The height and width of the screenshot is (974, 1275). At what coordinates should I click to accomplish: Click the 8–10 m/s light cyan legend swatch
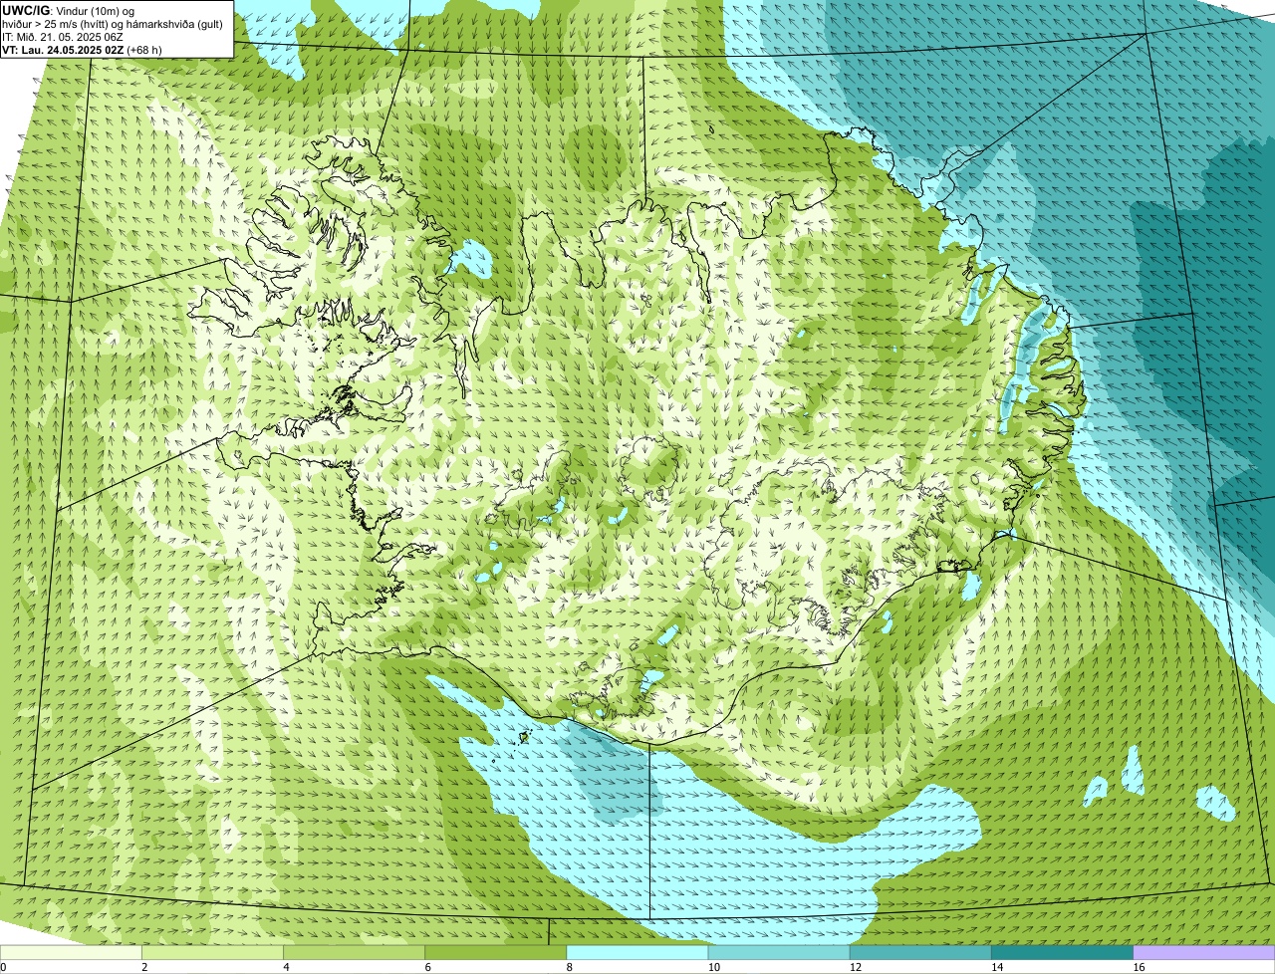pyautogui.click(x=637, y=953)
